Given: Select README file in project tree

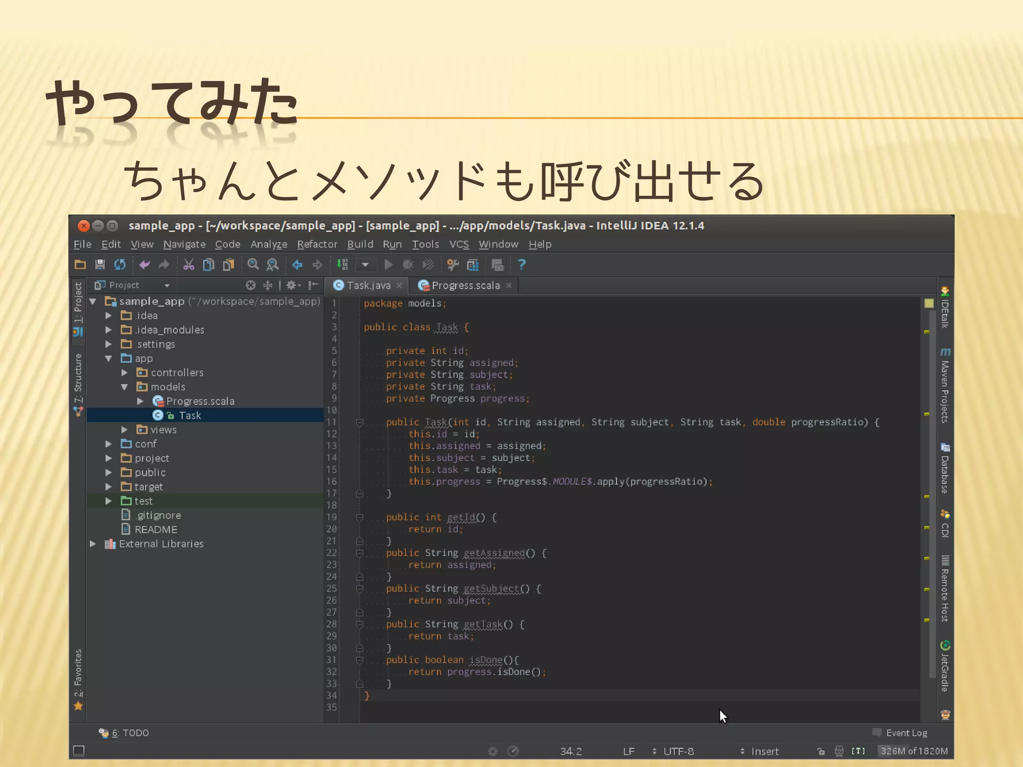Looking at the screenshot, I should tap(156, 529).
